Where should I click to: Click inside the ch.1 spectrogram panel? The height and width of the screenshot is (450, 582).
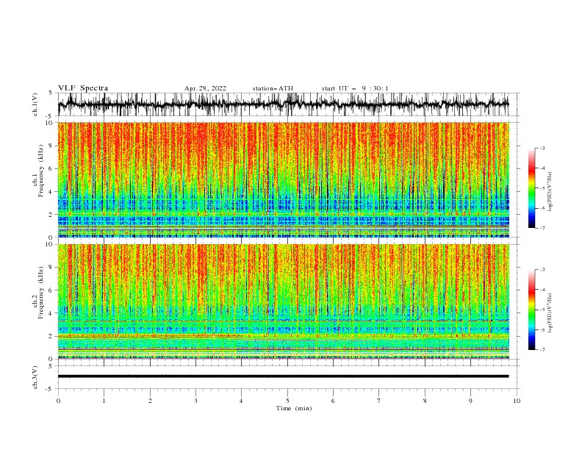coord(284,179)
